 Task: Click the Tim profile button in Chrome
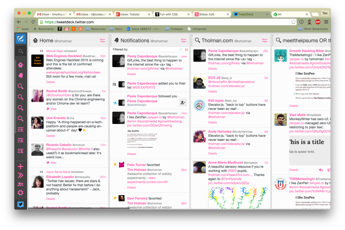point(325,13)
